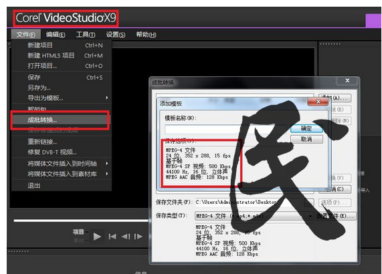Click the preview scrubber bar

(81, 221)
